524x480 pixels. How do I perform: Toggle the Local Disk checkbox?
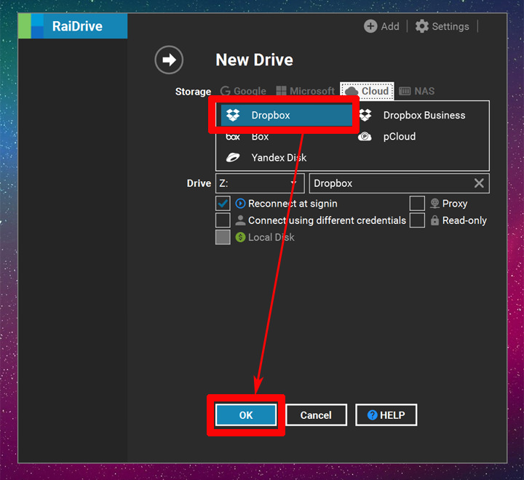(223, 237)
